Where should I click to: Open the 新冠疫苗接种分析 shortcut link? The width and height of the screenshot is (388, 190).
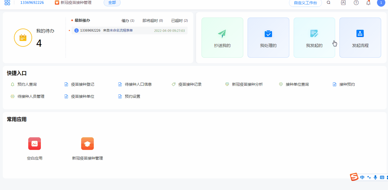(x=247, y=84)
